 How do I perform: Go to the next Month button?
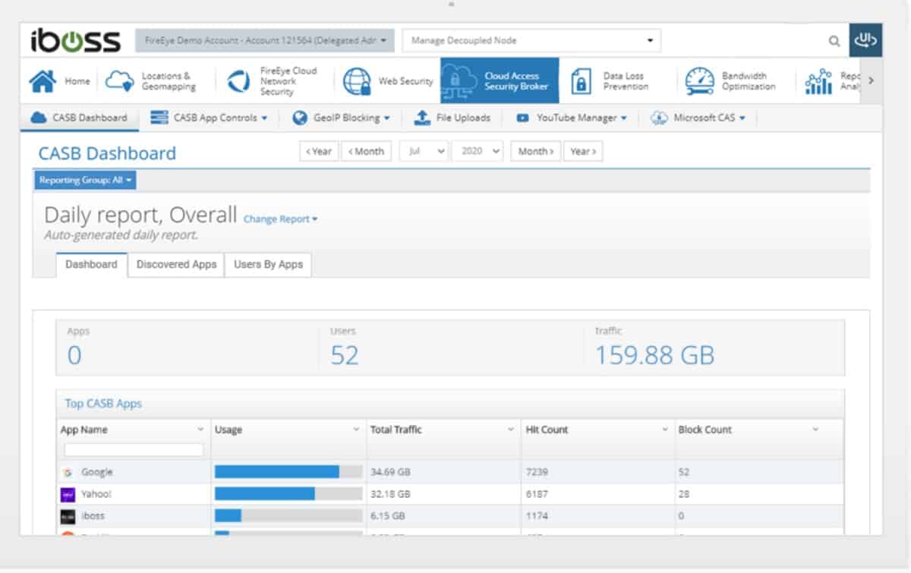pyautogui.click(x=536, y=151)
